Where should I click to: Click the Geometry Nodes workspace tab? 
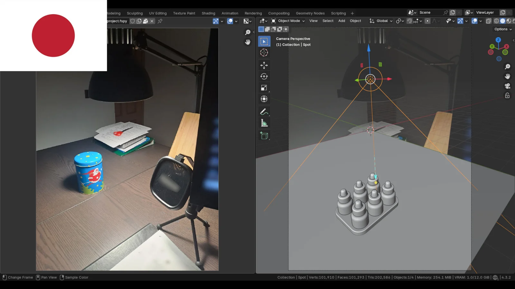coord(310,13)
